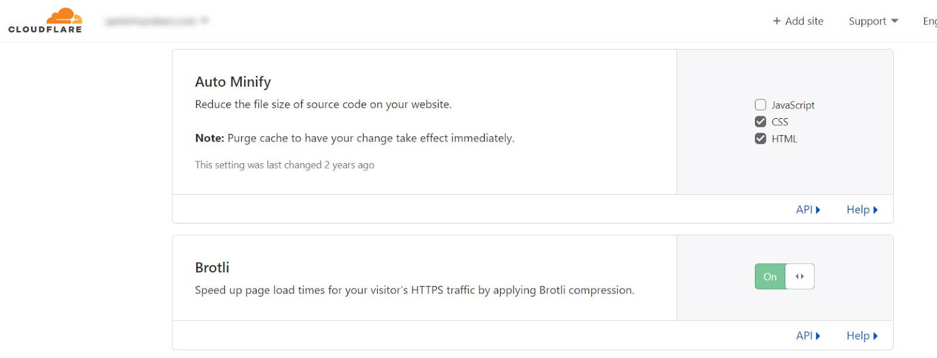Click the Cloudflare cloud logo
The height and width of the screenshot is (358, 937).
pyautogui.click(x=64, y=16)
